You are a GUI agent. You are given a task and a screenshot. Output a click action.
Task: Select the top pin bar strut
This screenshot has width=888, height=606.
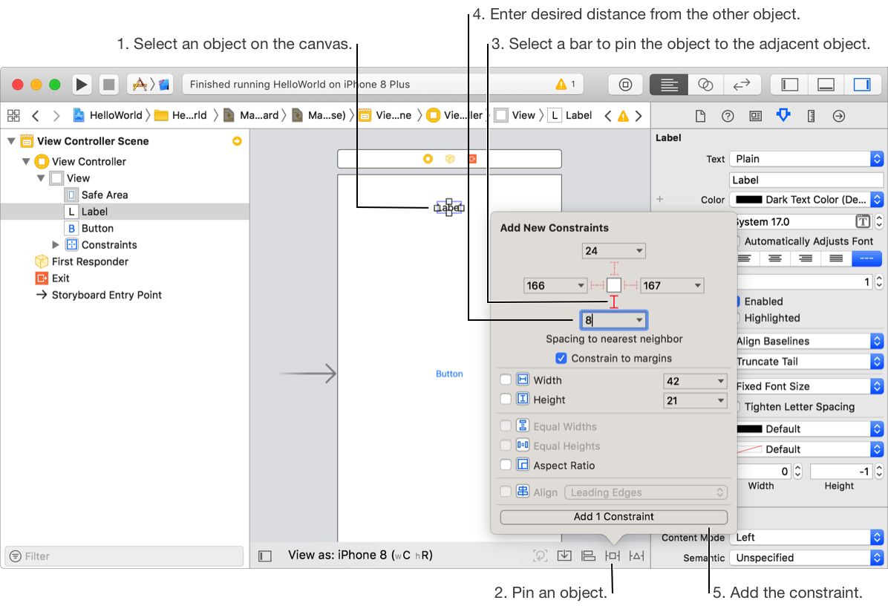614,268
